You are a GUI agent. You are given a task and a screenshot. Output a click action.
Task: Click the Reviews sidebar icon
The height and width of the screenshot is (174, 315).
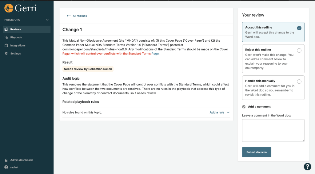(6, 29)
